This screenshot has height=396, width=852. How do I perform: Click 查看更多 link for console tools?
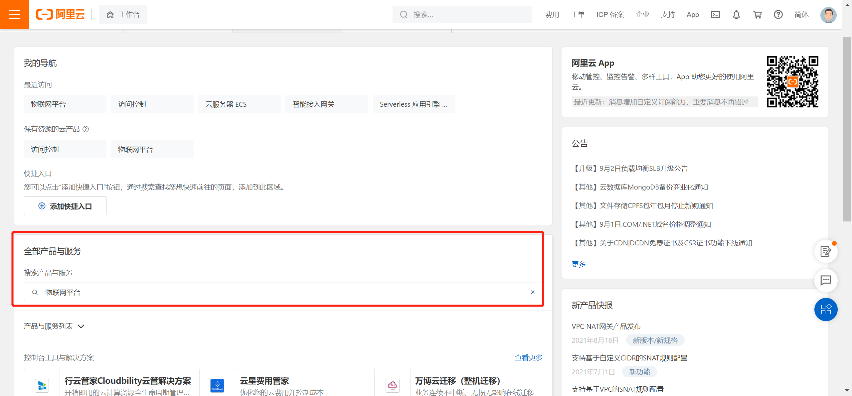coord(528,357)
